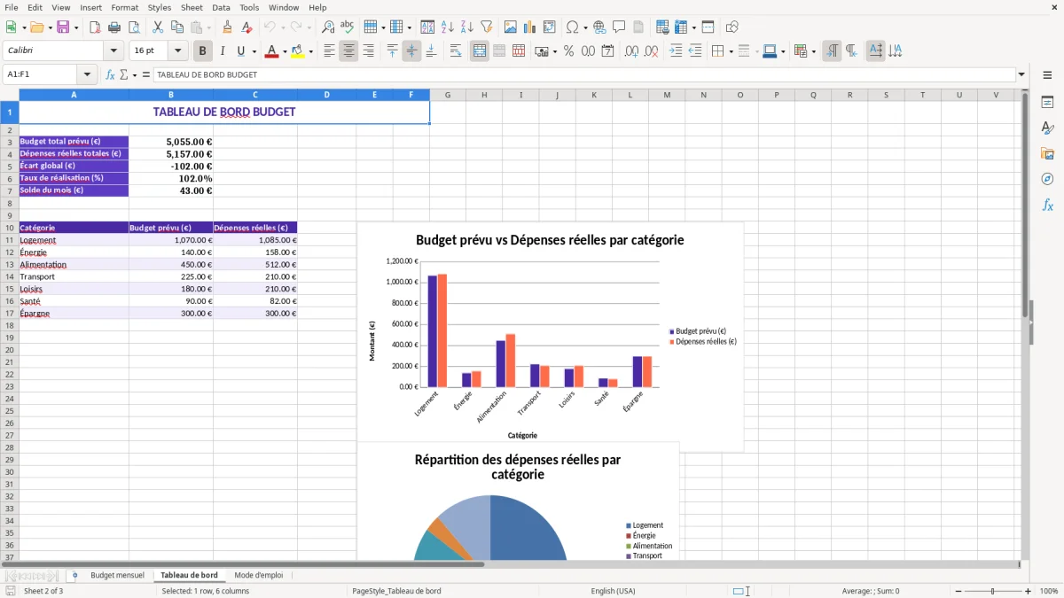Toggle Bold formatting
Viewport: 1064px width, 598px height.
pyautogui.click(x=202, y=51)
